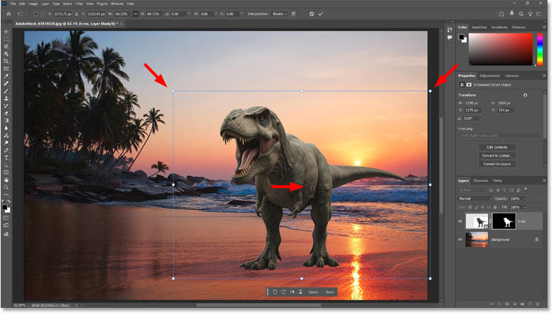Screen dimensions: 553x314
Task: Select the Move tool in the toolbar
Action: coord(6,31)
